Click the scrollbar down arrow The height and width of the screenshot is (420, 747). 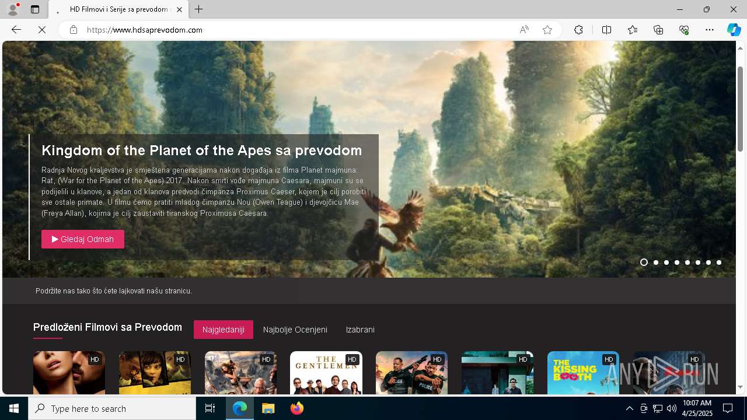tap(741, 387)
